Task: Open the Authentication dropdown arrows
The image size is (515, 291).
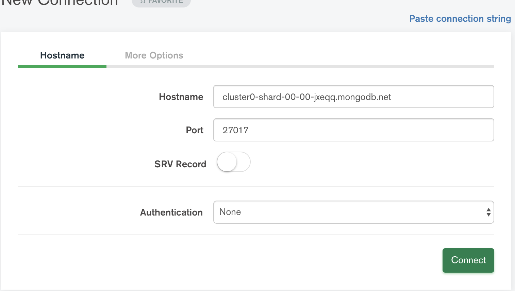Action: click(x=488, y=212)
